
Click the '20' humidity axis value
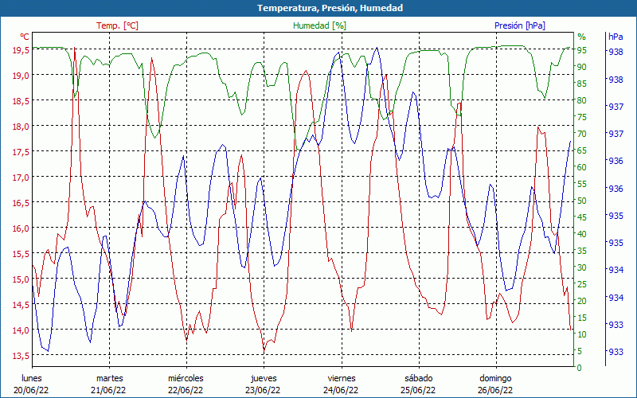(x=582, y=301)
